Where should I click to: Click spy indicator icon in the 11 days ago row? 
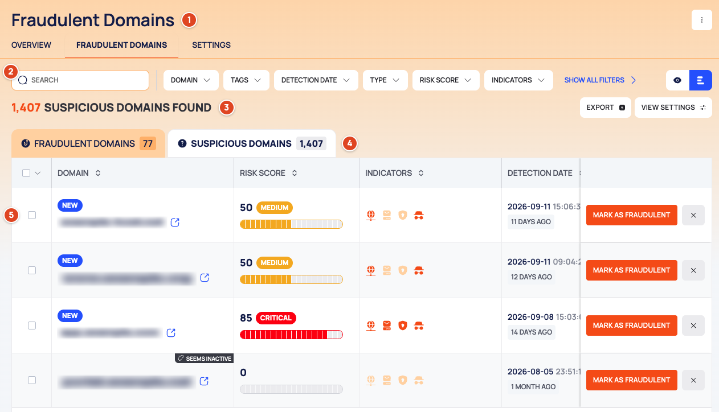419,215
